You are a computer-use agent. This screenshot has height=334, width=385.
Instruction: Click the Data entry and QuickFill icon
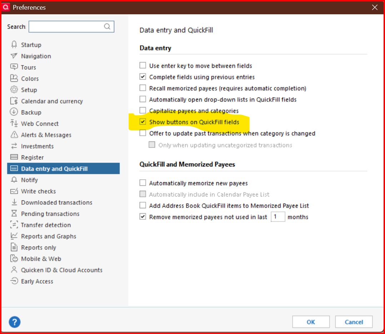click(x=14, y=169)
